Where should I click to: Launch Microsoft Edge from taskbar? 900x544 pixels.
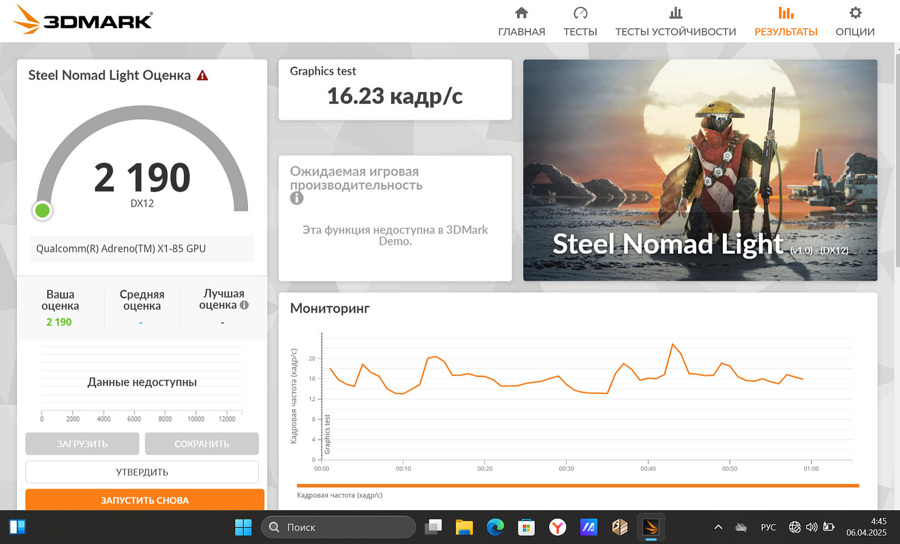(x=495, y=527)
